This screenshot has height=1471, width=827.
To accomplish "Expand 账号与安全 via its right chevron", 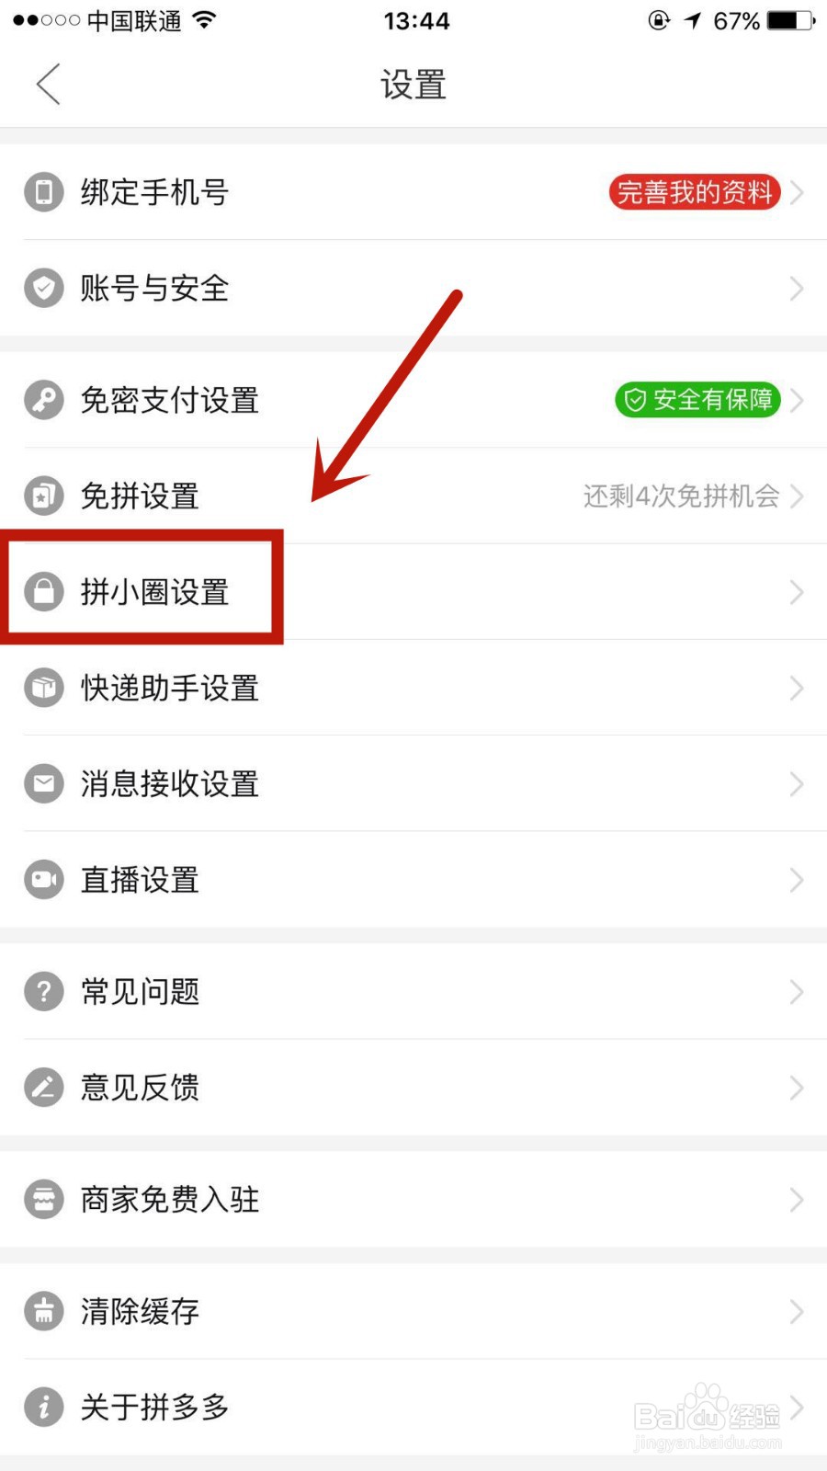I will [x=797, y=289].
